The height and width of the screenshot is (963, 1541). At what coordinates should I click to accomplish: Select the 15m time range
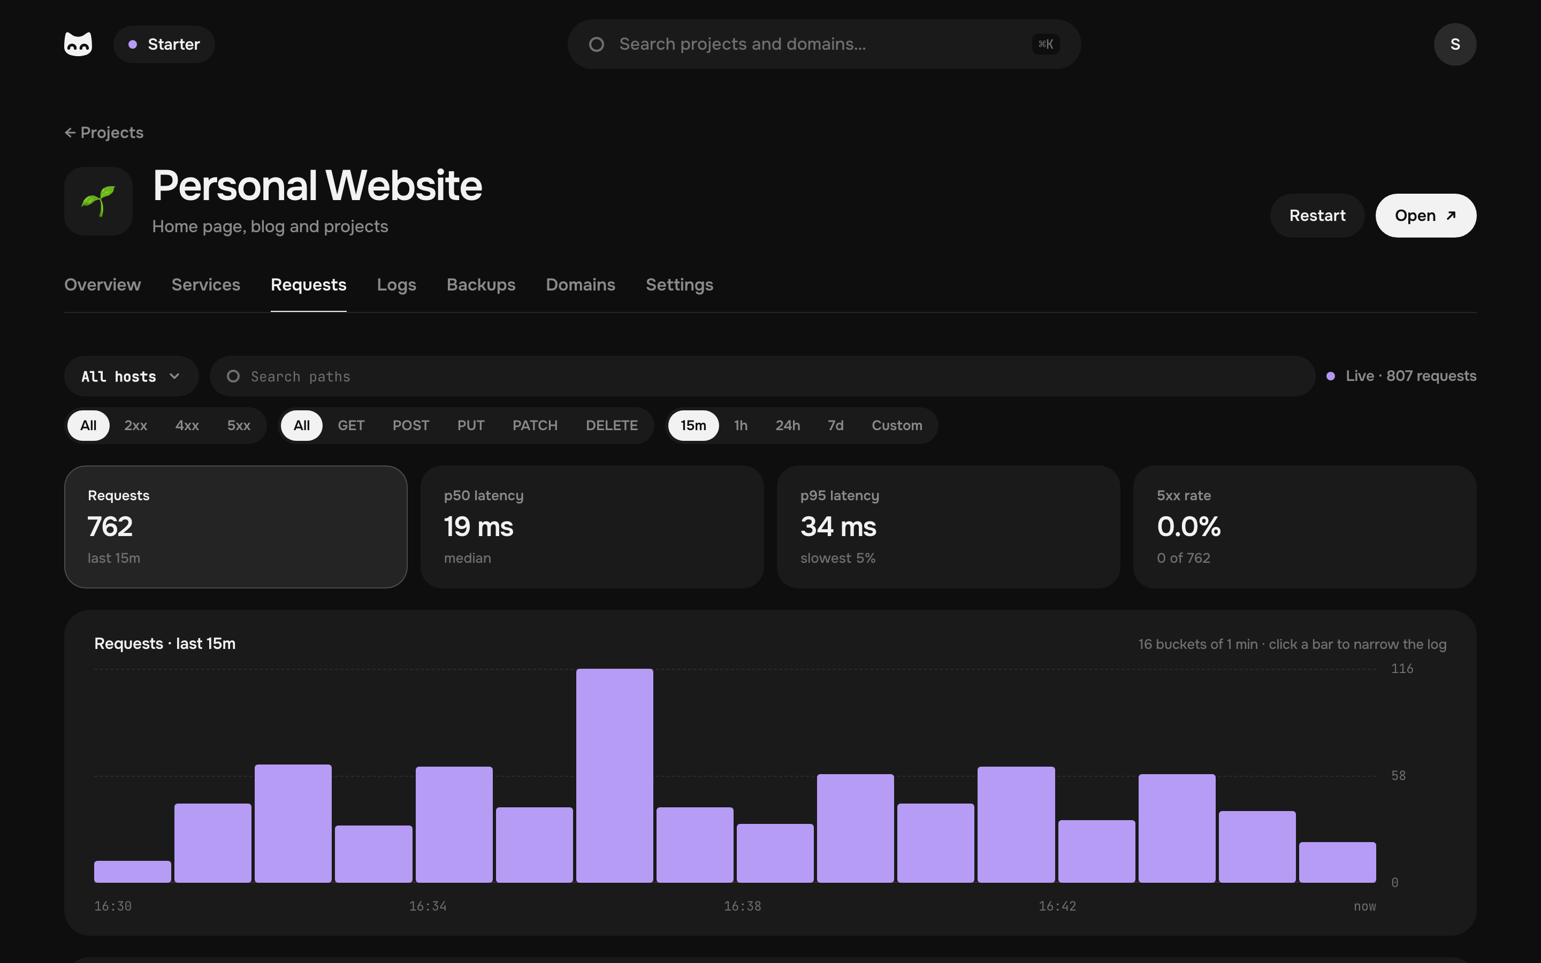(x=693, y=425)
